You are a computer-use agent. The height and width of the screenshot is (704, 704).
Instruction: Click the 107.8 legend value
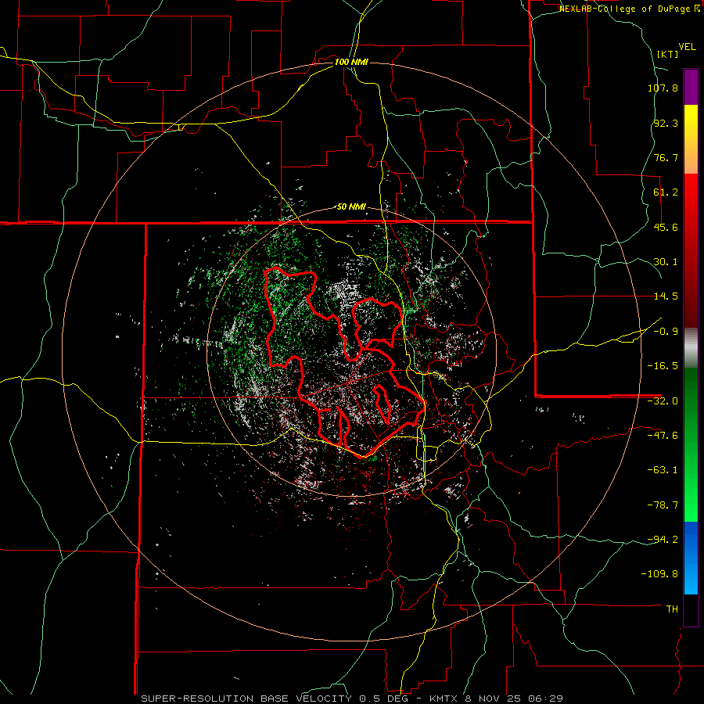pyautogui.click(x=663, y=88)
